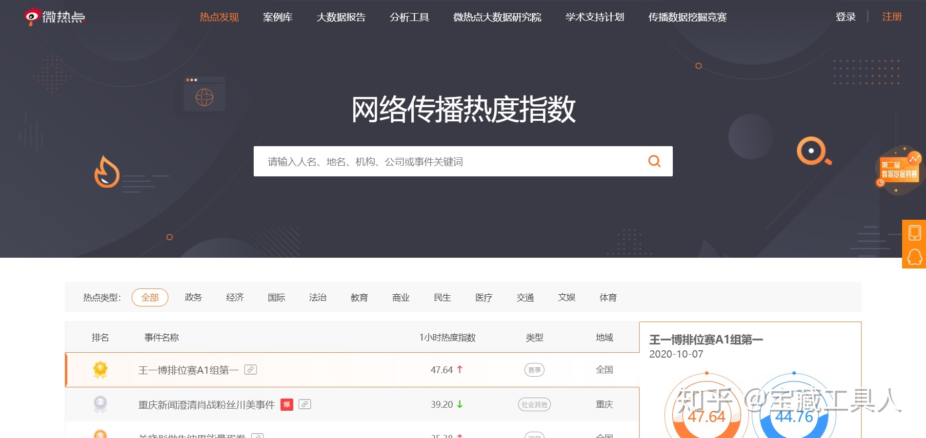
Task: Select 民生 hotspot type filter
Action: (442, 297)
